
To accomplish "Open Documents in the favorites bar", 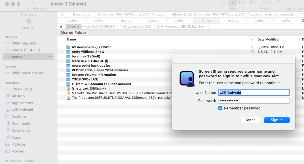I will [81, 15].
